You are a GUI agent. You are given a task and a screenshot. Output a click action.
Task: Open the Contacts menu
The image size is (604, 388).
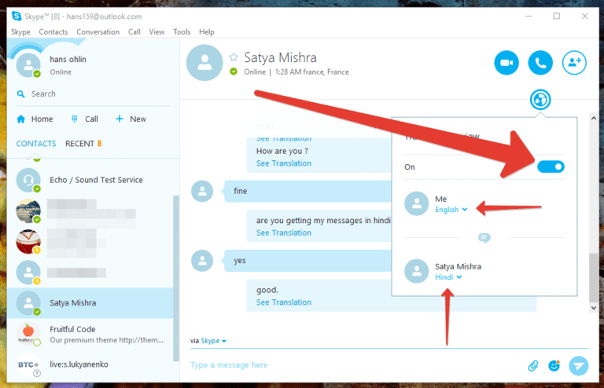(53, 32)
